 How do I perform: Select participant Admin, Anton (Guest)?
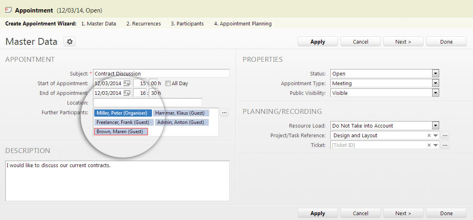(182, 122)
